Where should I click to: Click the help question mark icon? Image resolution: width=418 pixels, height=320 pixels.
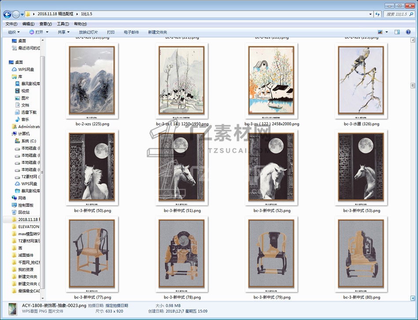409,32
